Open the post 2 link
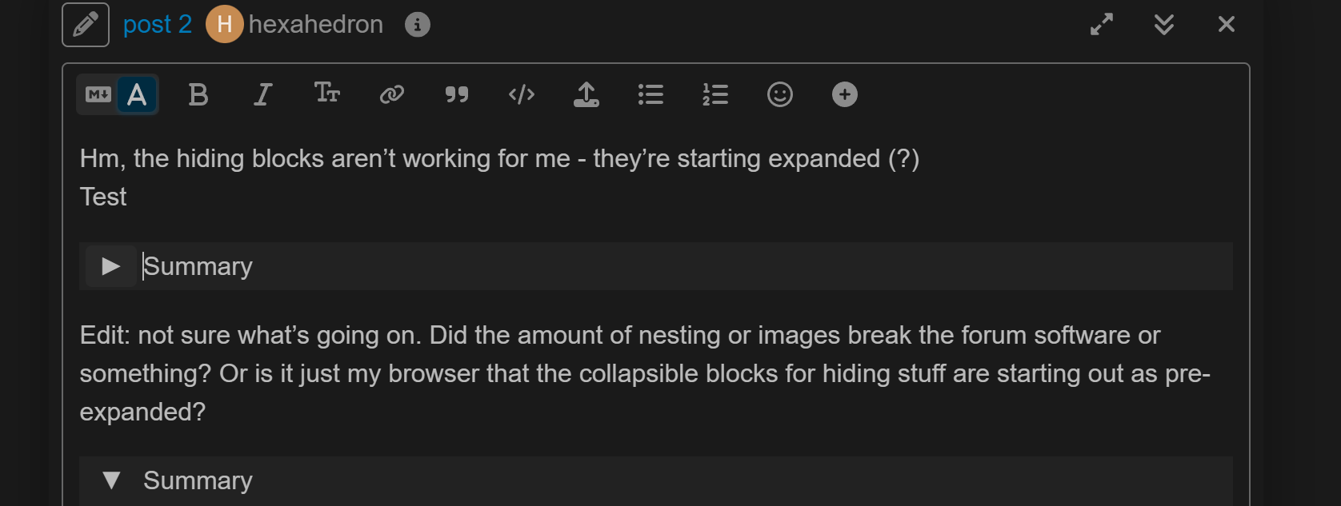The image size is (1341, 506). coord(157,25)
